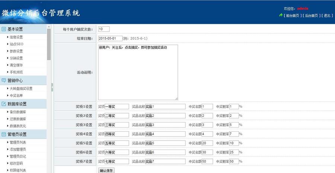Open 还原数据库 in the sidebar
335x173 pixels.
(18, 119)
